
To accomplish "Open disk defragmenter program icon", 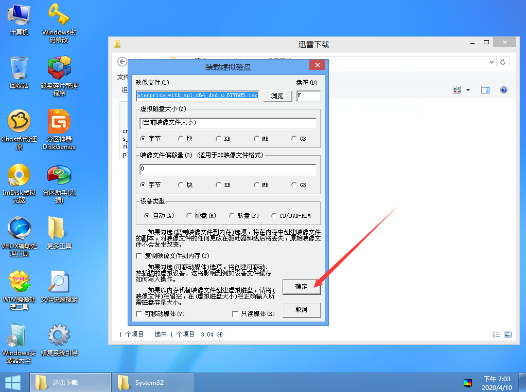I will pos(59,69).
